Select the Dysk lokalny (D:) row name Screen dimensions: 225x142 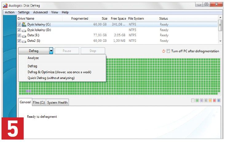point(39,30)
